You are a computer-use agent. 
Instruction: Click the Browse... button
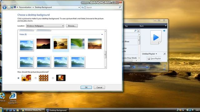tap(72, 26)
